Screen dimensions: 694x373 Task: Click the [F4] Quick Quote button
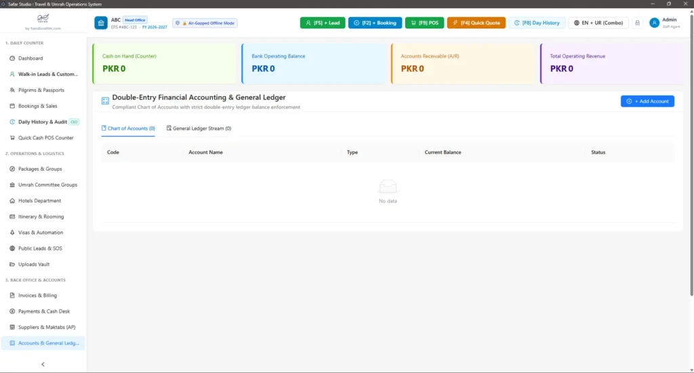[476, 23]
